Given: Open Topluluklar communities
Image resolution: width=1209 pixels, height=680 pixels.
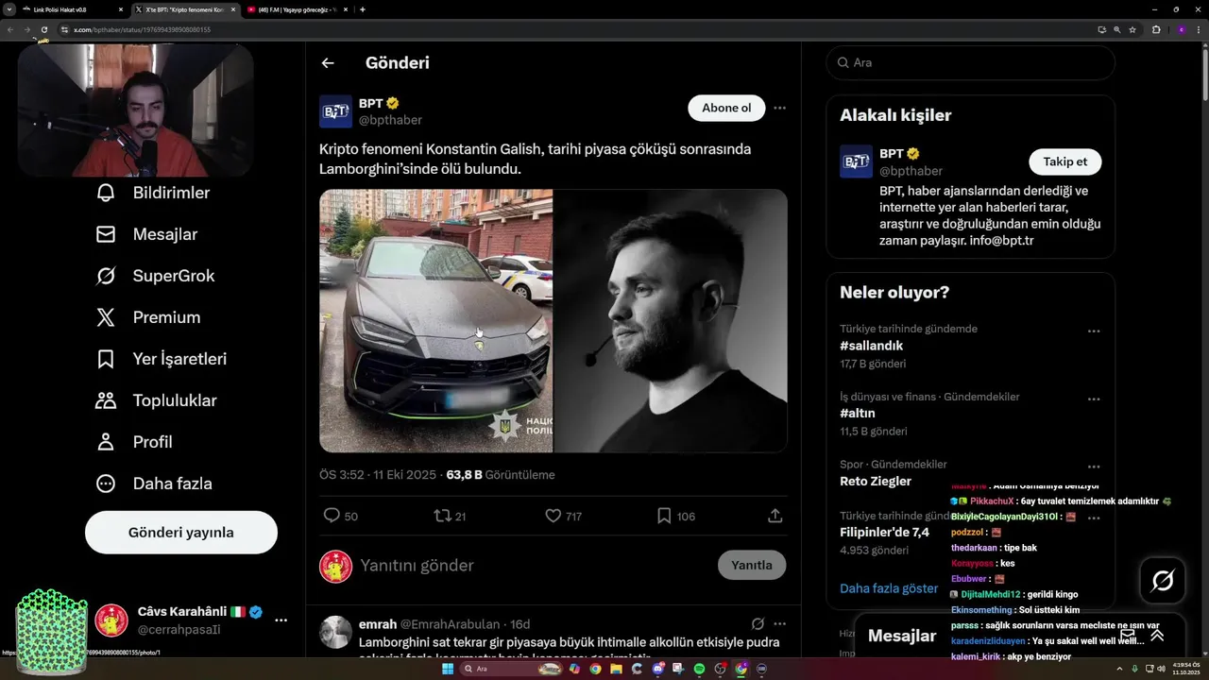Looking at the screenshot, I should click(x=156, y=400).
